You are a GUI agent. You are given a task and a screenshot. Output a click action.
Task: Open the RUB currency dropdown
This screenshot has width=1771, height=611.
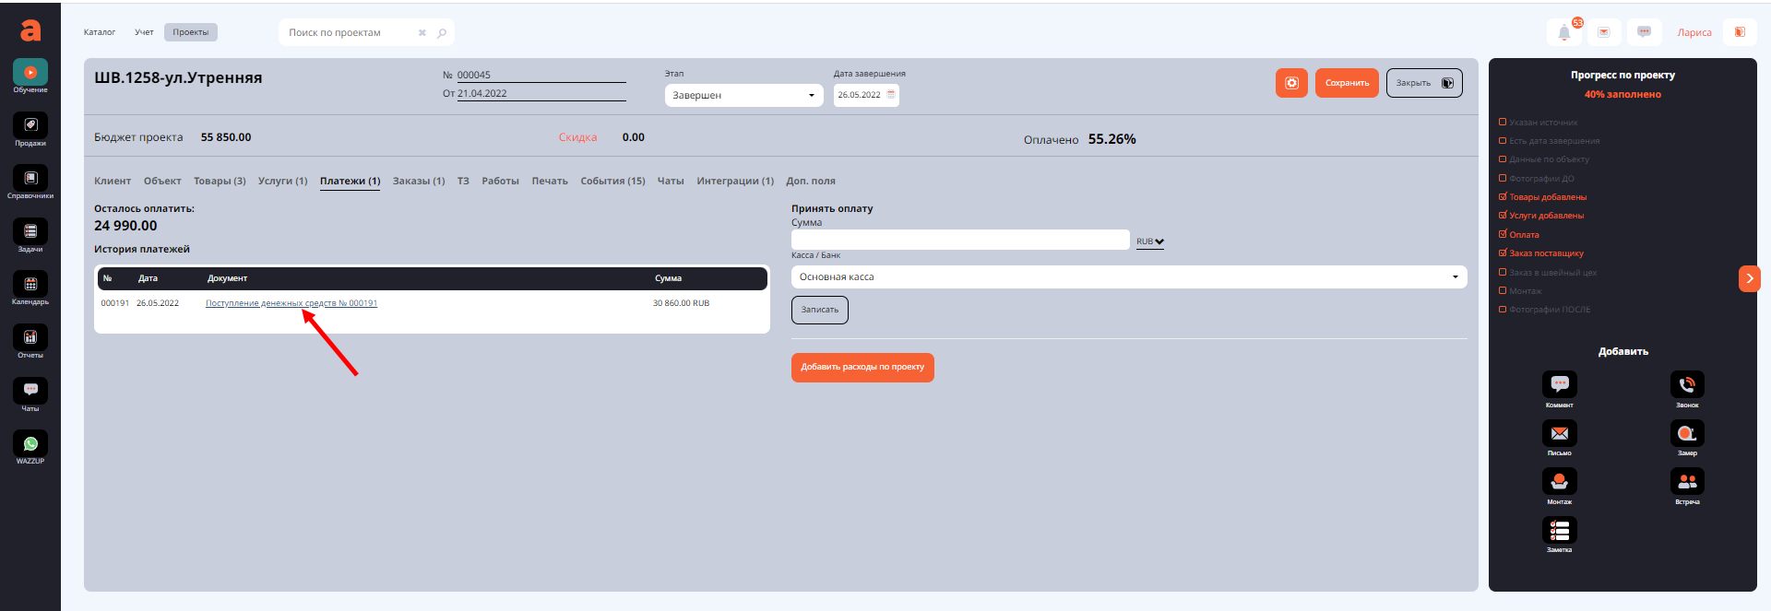tap(1149, 241)
